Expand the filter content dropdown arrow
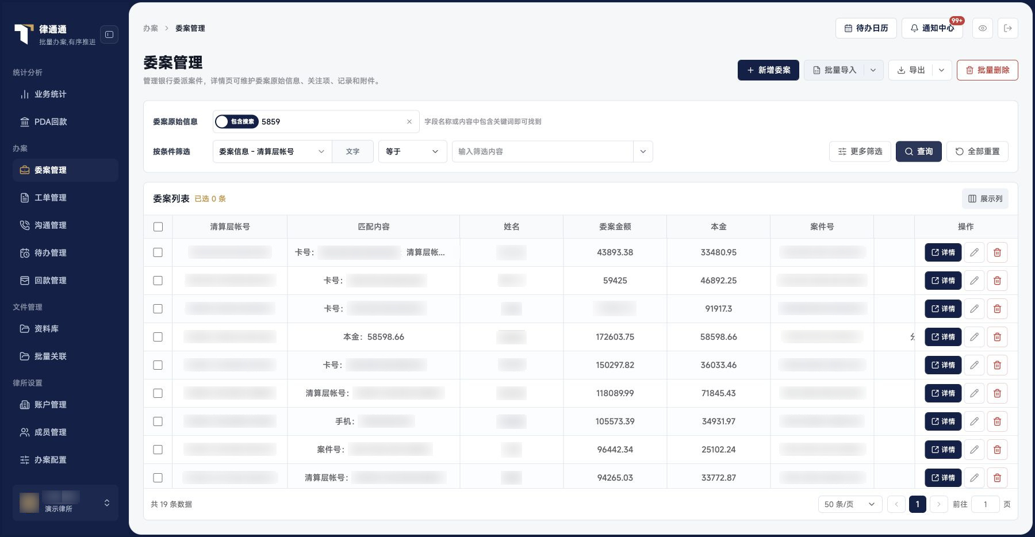The height and width of the screenshot is (537, 1035). pos(643,152)
